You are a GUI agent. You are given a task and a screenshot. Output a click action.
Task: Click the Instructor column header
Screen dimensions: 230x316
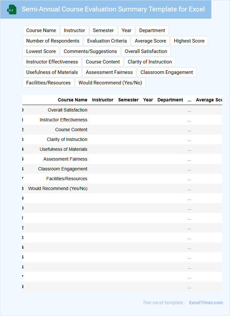(103, 100)
